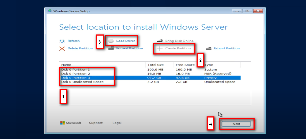Select the Disk 0 Partition 1 row
The width and height of the screenshot is (306, 139).
click(x=150, y=69)
